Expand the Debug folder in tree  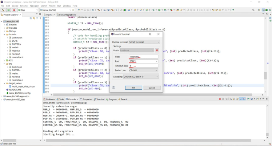(5, 31)
